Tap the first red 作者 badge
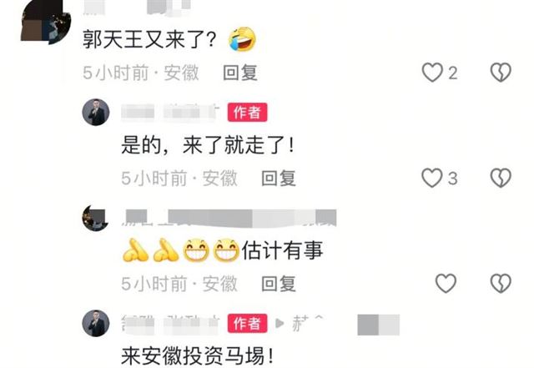Screen dimensions: 534x368 247,112
